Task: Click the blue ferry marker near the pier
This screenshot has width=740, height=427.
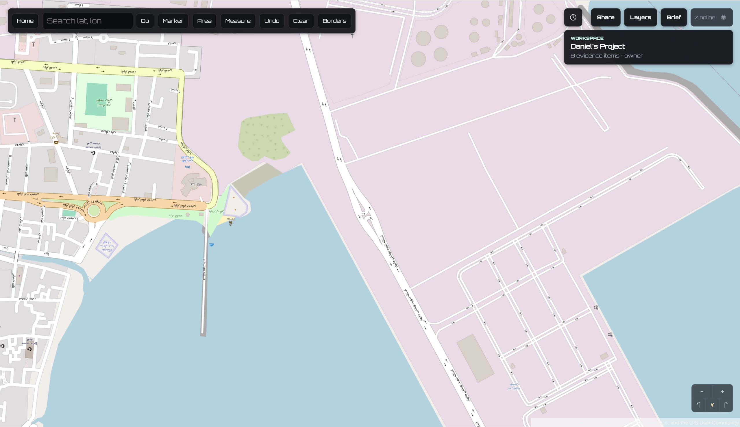Action: [x=211, y=245]
